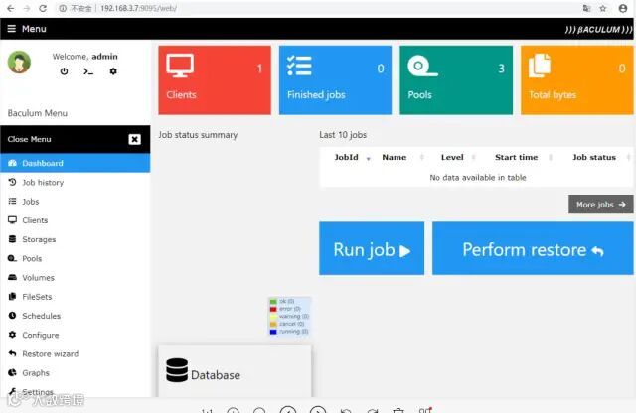Reload the page with refresh icon
Viewport: 636px width, 413px height.
click(x=43, y=8)
